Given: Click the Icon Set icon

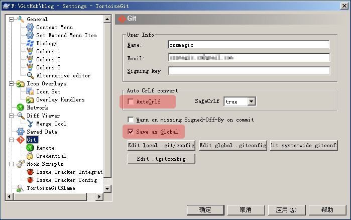Looking at the screenshot, I should (30, 91).
